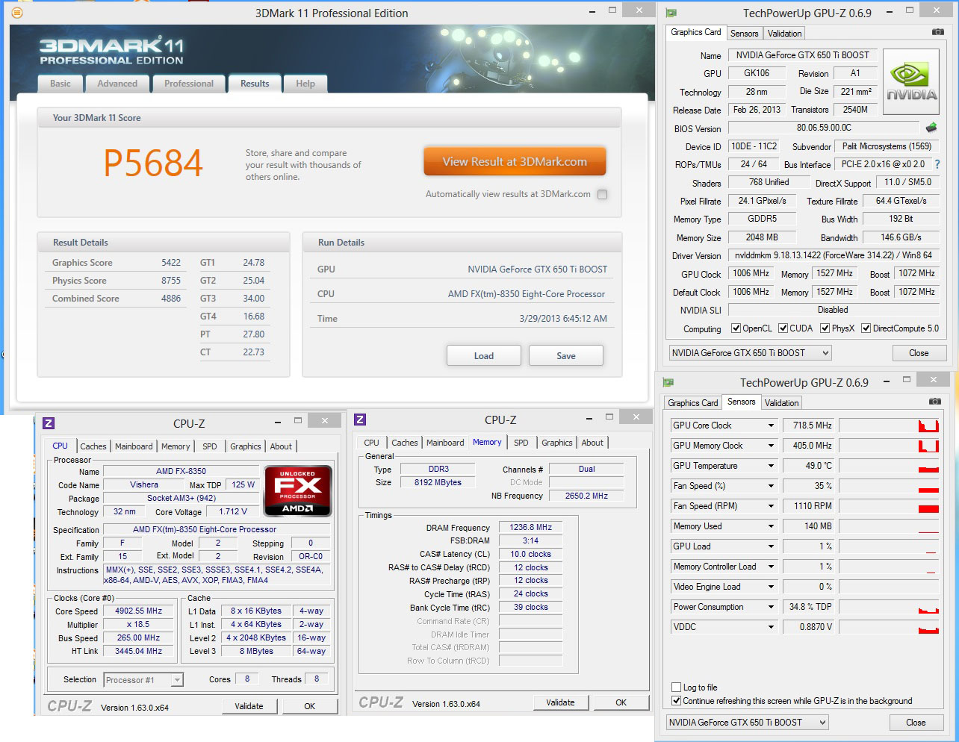959x742 pixels.
Task: Toggle the Log to file checkbox
Action: coord(676,688)
